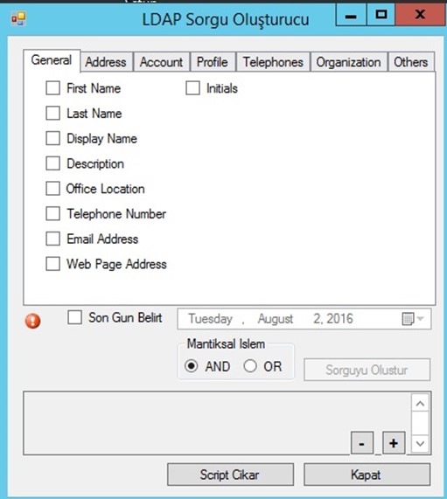The width and height of the screenshot is (447, 499).
Task: Select the AND radio button
Action: tap(192, 366)
